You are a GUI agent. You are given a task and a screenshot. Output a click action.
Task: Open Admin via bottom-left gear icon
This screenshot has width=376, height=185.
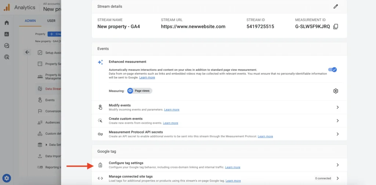(7, 178)
